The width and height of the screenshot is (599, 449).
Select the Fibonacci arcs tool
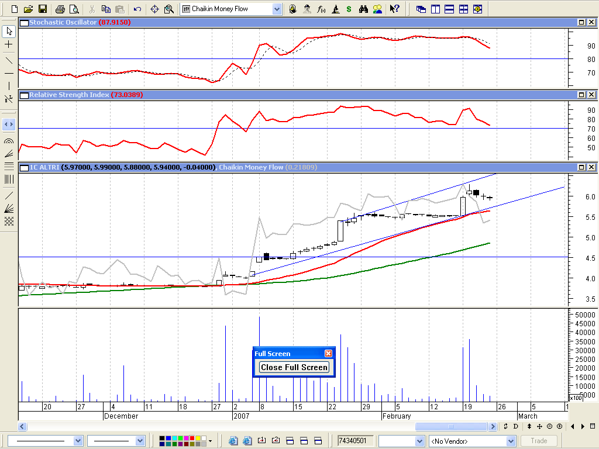click(x=9, y=141)
